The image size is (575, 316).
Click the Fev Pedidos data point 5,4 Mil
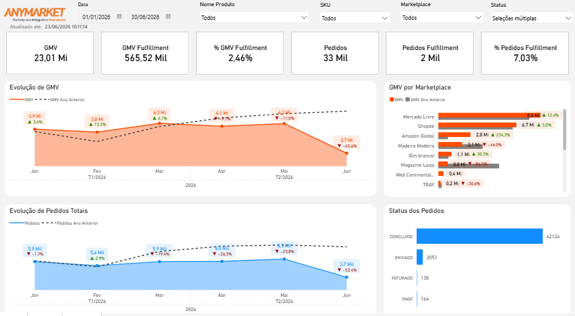point(97,266)
